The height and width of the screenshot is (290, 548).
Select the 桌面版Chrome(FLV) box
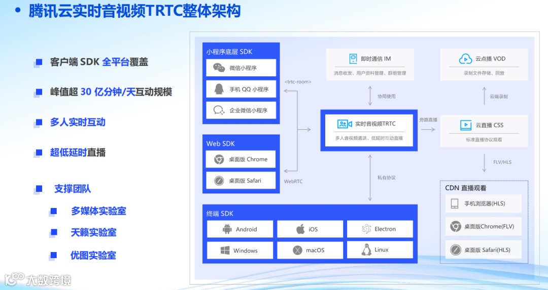[x=484, y=227]
